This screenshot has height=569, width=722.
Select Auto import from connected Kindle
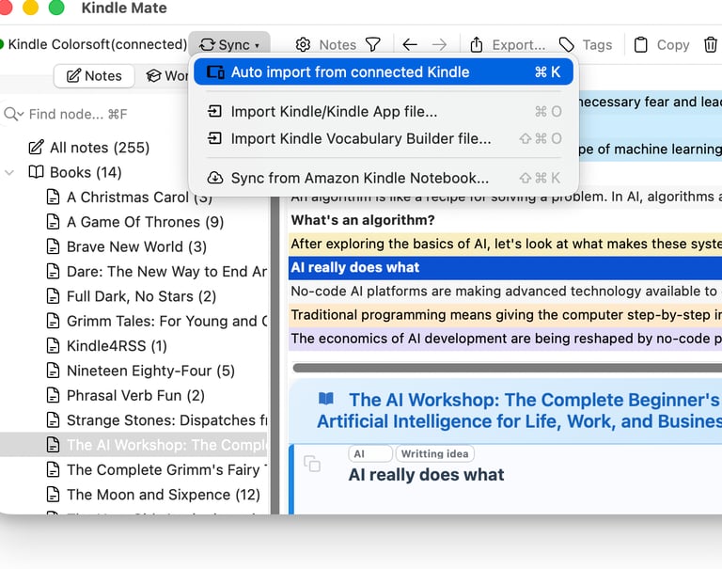click(x=384, y=71)
